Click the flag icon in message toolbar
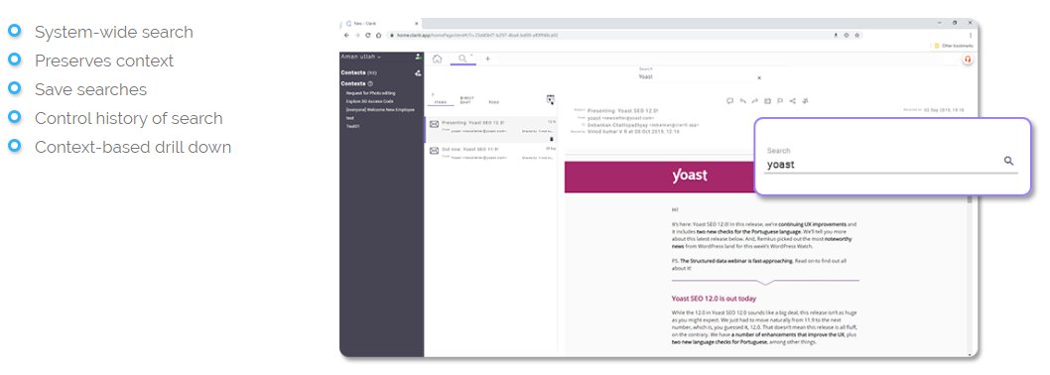 click(x=780, y=101)
